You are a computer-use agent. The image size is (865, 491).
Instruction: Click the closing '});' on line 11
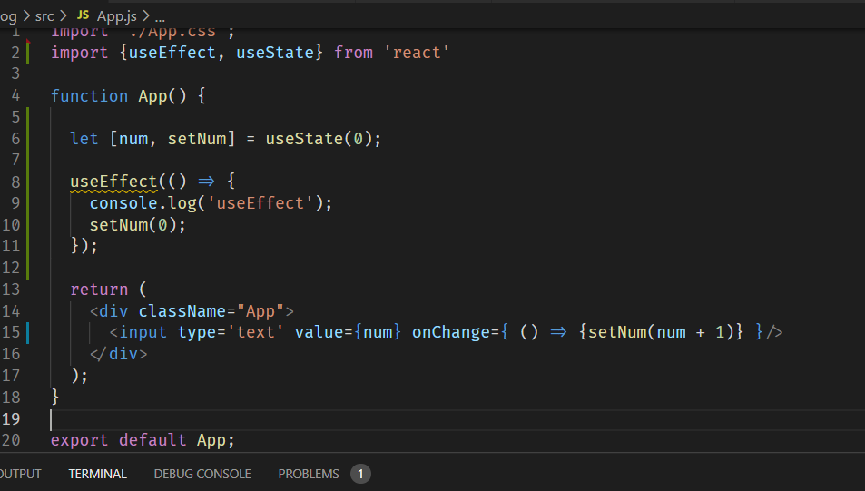pyautogui.click(x=84, y=245)
